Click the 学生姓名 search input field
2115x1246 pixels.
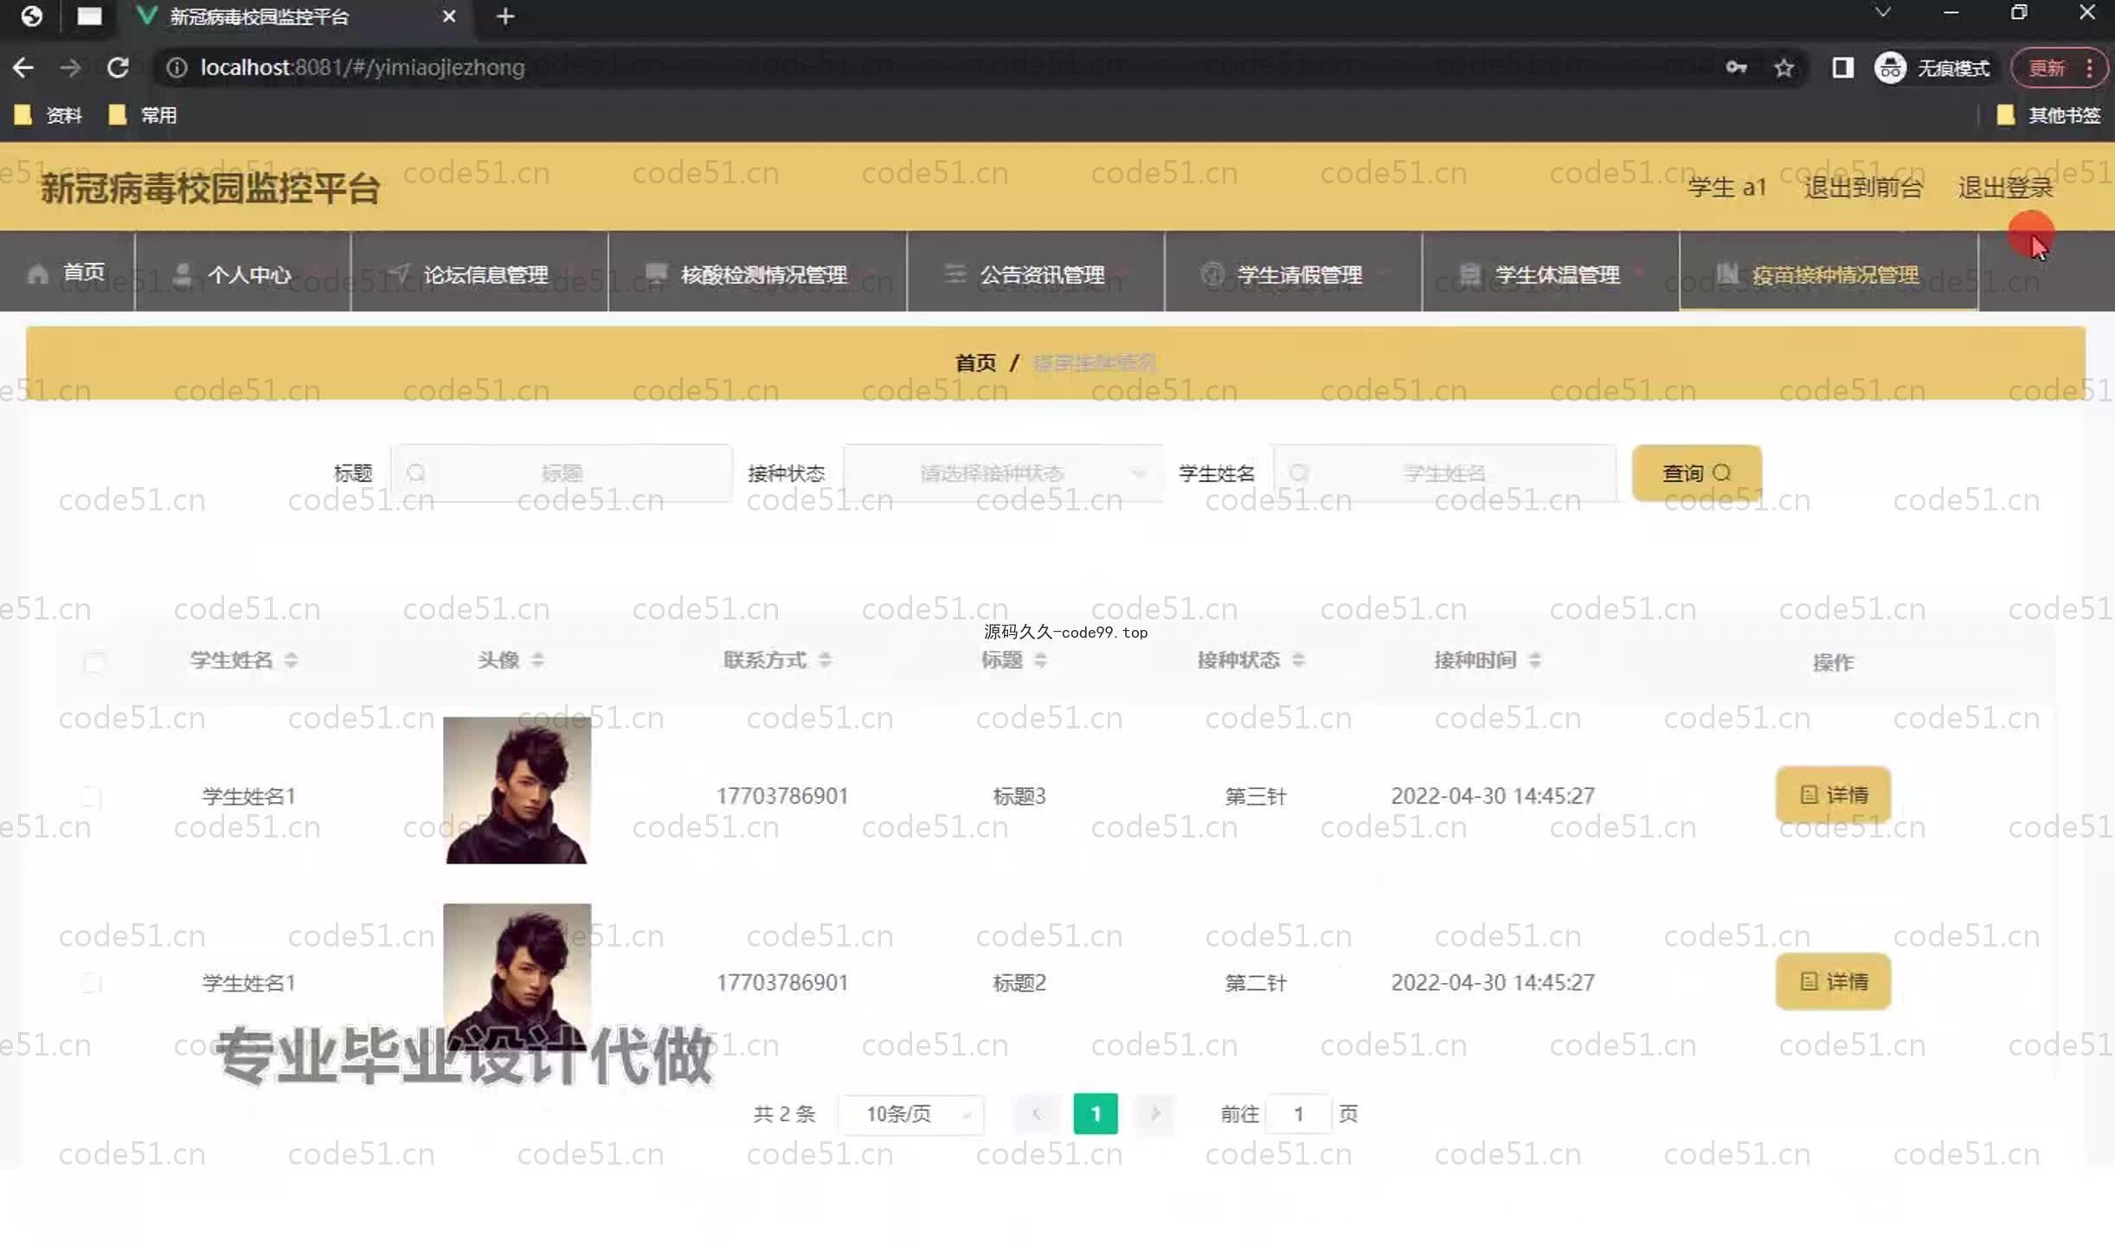1443,472
